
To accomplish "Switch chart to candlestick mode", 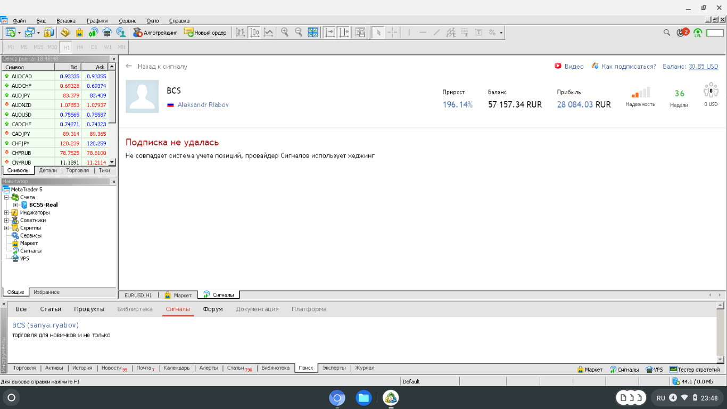I will [x=254, y=32].
